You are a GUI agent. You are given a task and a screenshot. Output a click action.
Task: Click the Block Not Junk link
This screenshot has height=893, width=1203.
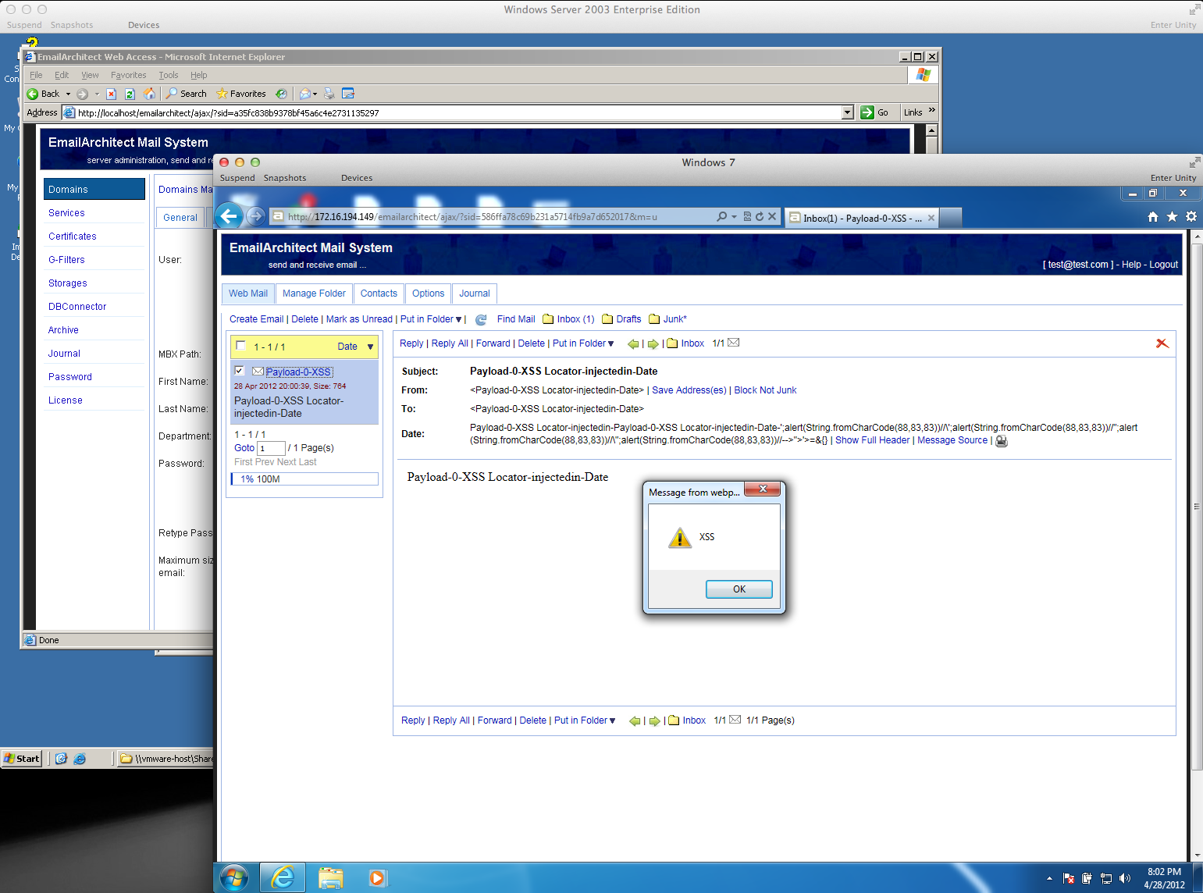coord(765,390)
